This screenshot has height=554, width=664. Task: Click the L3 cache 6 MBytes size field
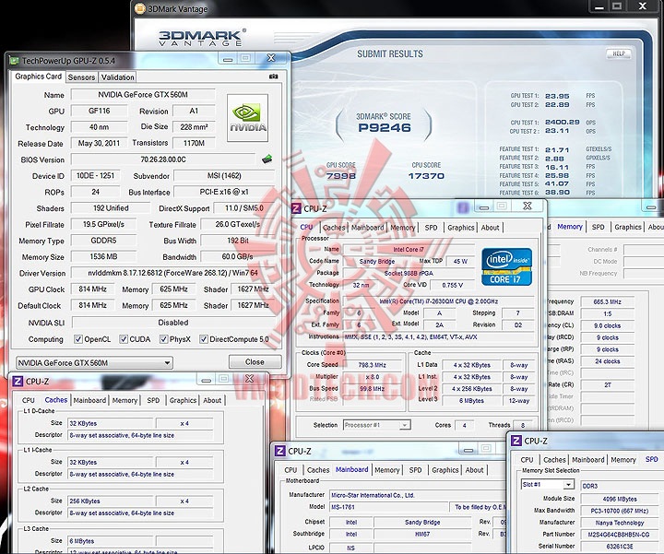[x=110, y=541]
